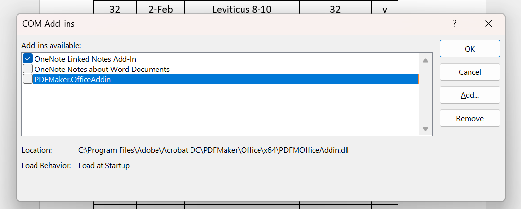521x209 pixels.
Task: Click the COM Add-ins title bar text
Action: [49, 23]
